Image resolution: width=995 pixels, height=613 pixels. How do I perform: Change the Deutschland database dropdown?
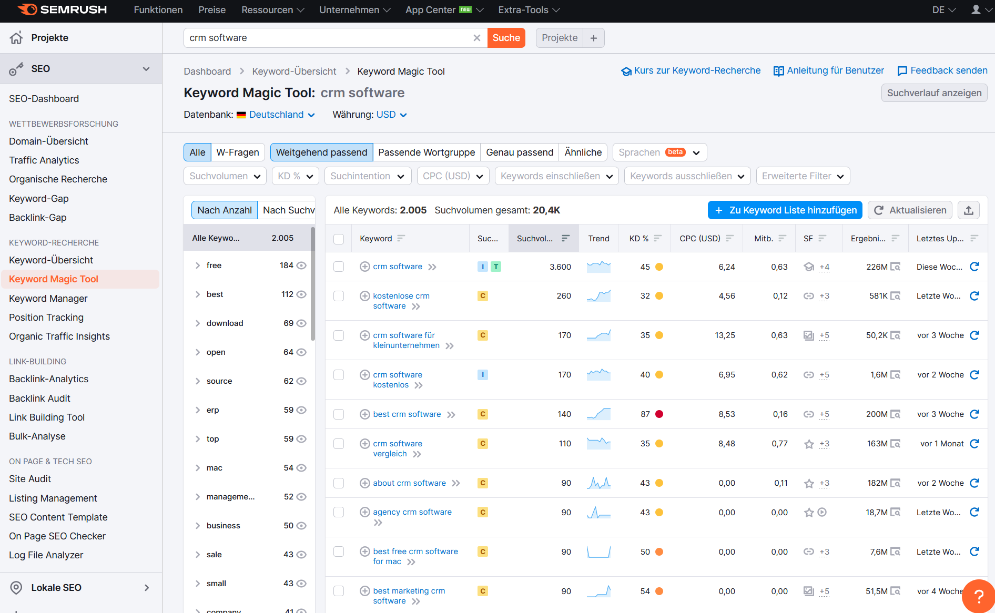click(276, 115)
